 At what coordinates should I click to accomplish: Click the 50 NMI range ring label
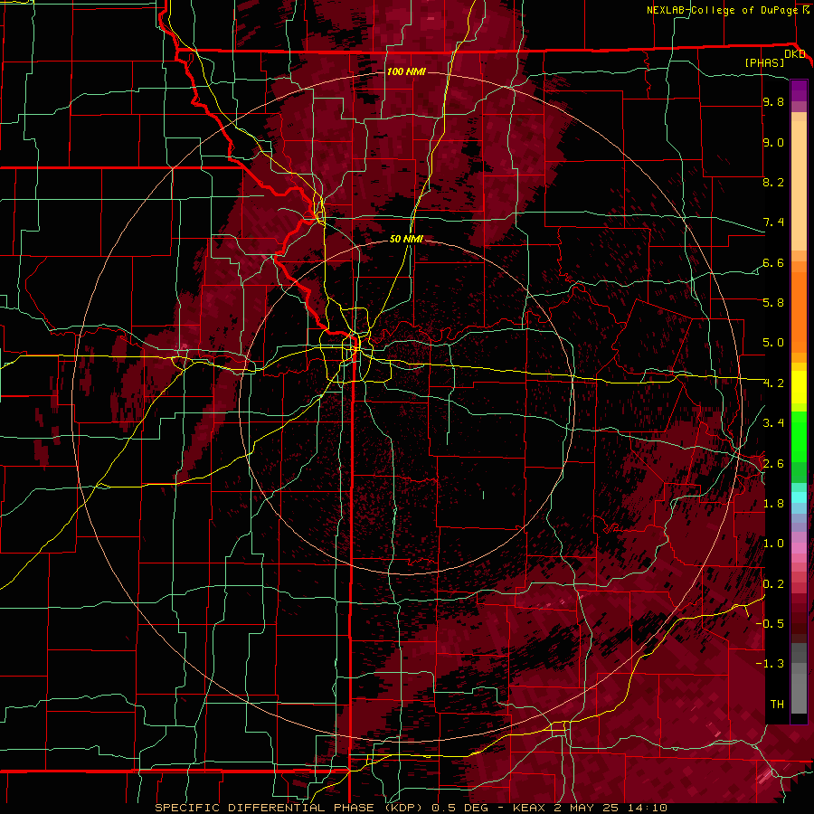[406, 239]
